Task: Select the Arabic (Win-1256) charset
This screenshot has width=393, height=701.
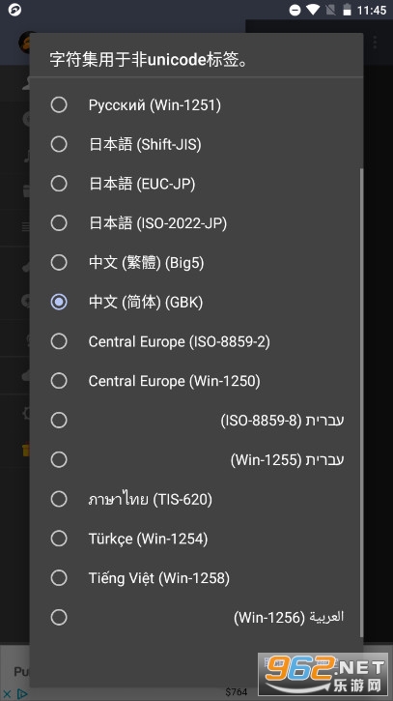Action: click(197, 617)
